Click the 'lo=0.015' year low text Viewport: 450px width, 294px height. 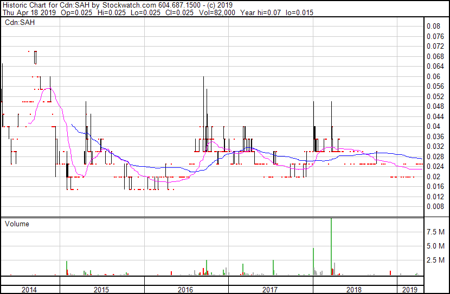(x=300, y=12)
